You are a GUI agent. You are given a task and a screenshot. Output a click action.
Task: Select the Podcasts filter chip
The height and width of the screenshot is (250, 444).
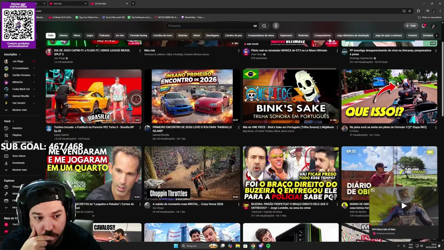pos(104,35)
